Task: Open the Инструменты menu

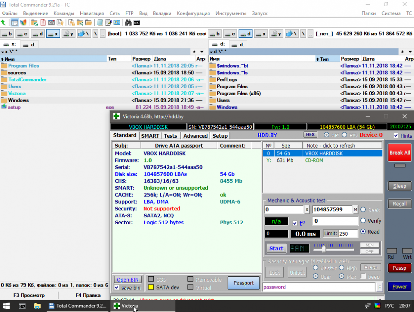Action: pos(231,13)
